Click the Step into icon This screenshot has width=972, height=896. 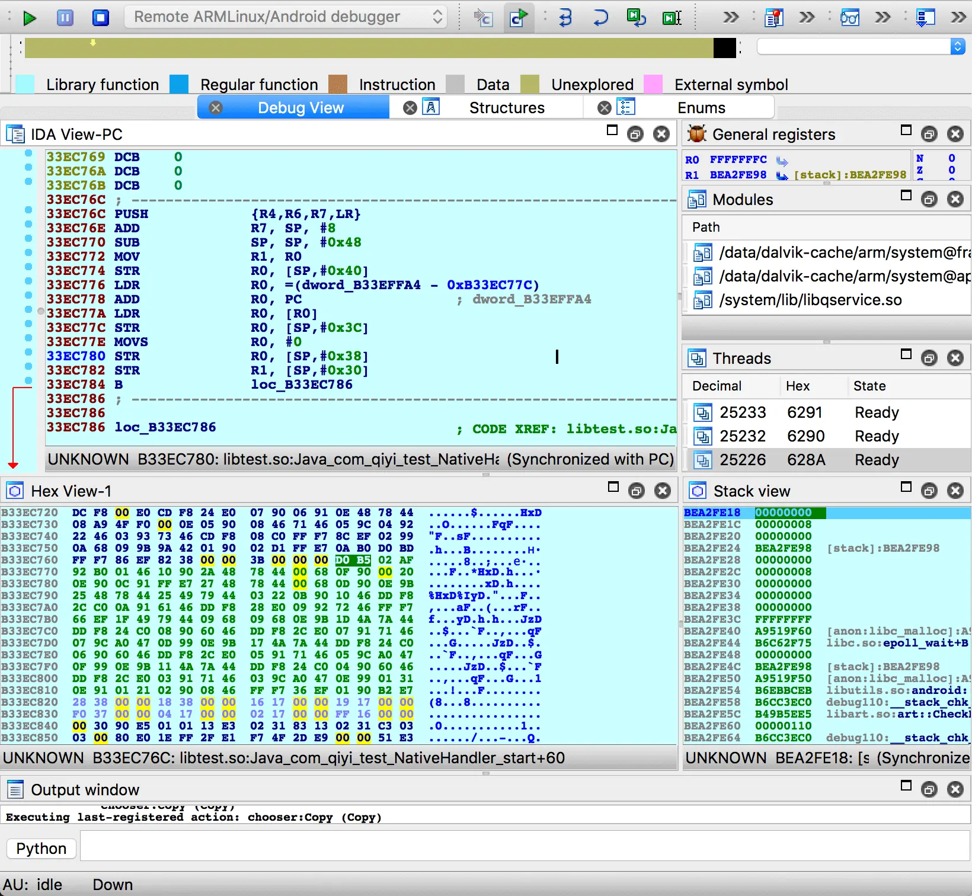pyautogui.click(x=565, y=18)
